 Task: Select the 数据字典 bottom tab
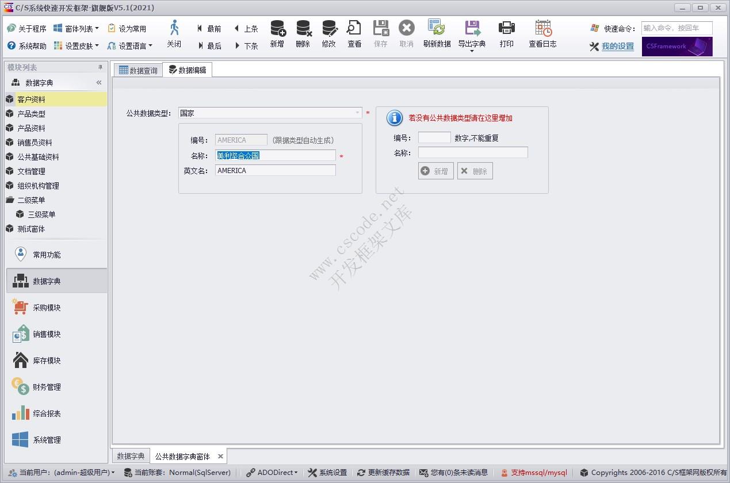130,455
